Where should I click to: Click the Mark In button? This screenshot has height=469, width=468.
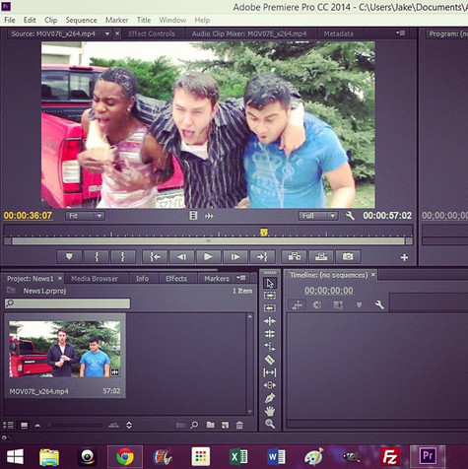(x=97, y=256)
